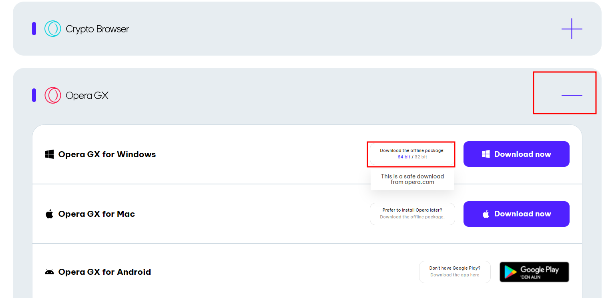This screenshot has height=298, width=610.
Task: Click the "This is a safe download" tooltip
Action: point(412,179)
